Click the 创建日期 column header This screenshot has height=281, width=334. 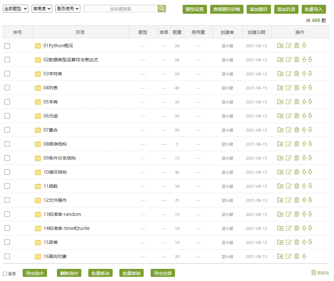[257, 32]
